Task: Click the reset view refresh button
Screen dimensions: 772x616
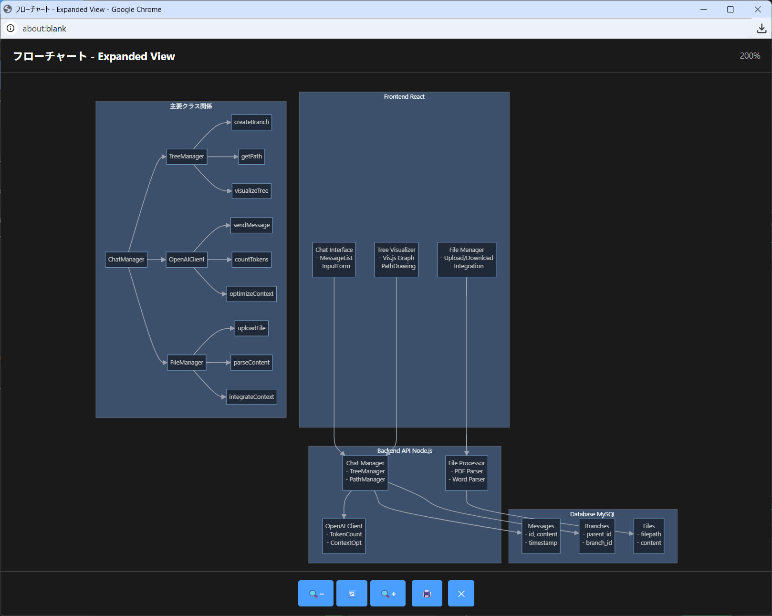Action: coord(352,594)
